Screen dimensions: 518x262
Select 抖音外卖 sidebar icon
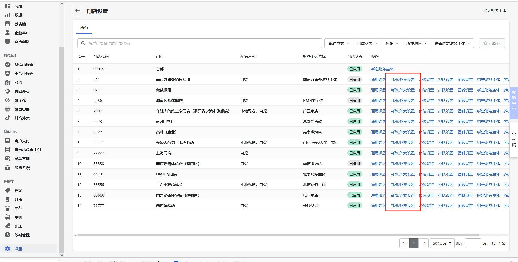[8, 118]
